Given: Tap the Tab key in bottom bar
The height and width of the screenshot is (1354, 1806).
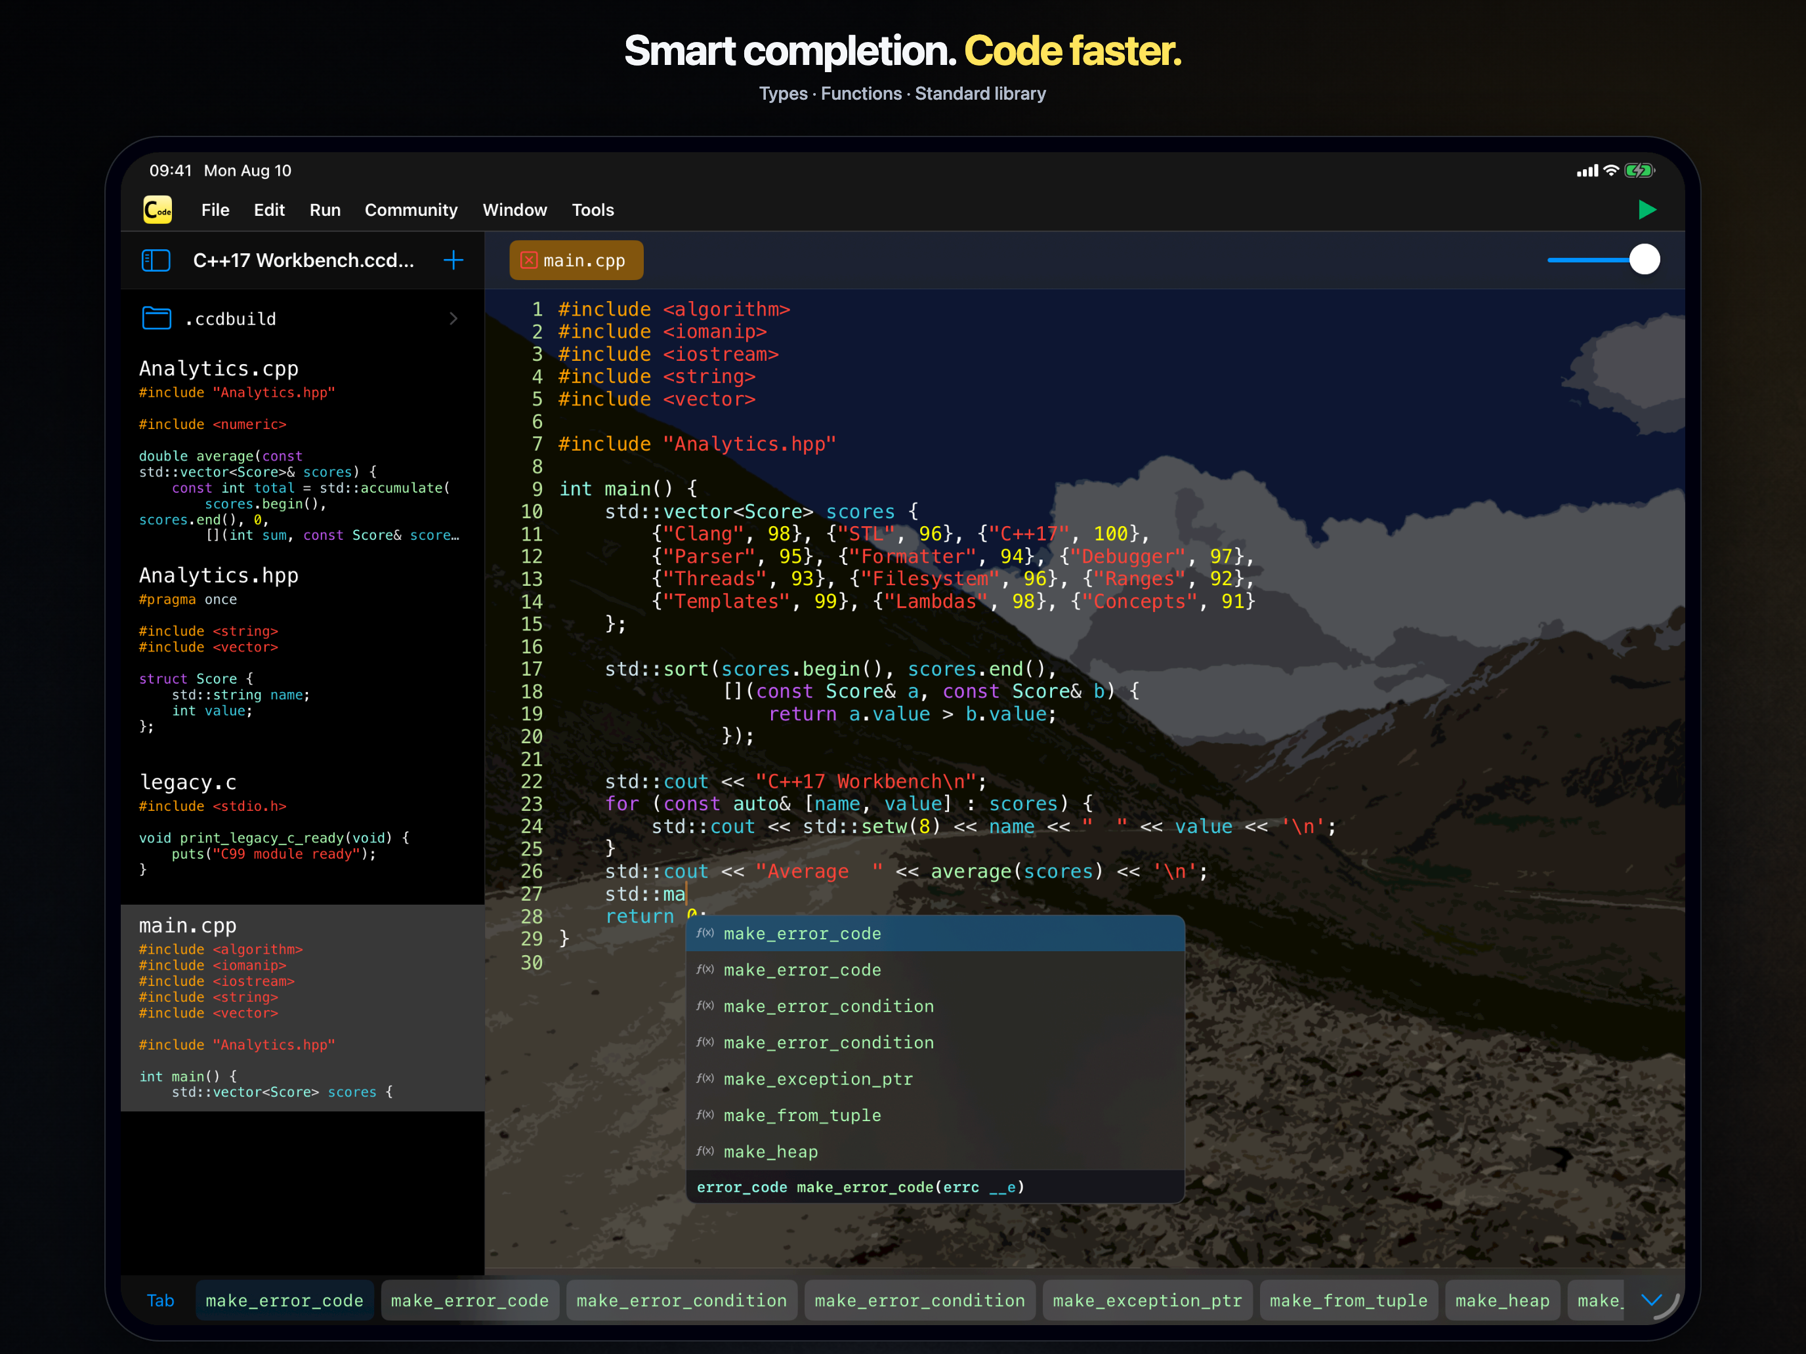Looking at the screenshot, I should coord(160,1300).
